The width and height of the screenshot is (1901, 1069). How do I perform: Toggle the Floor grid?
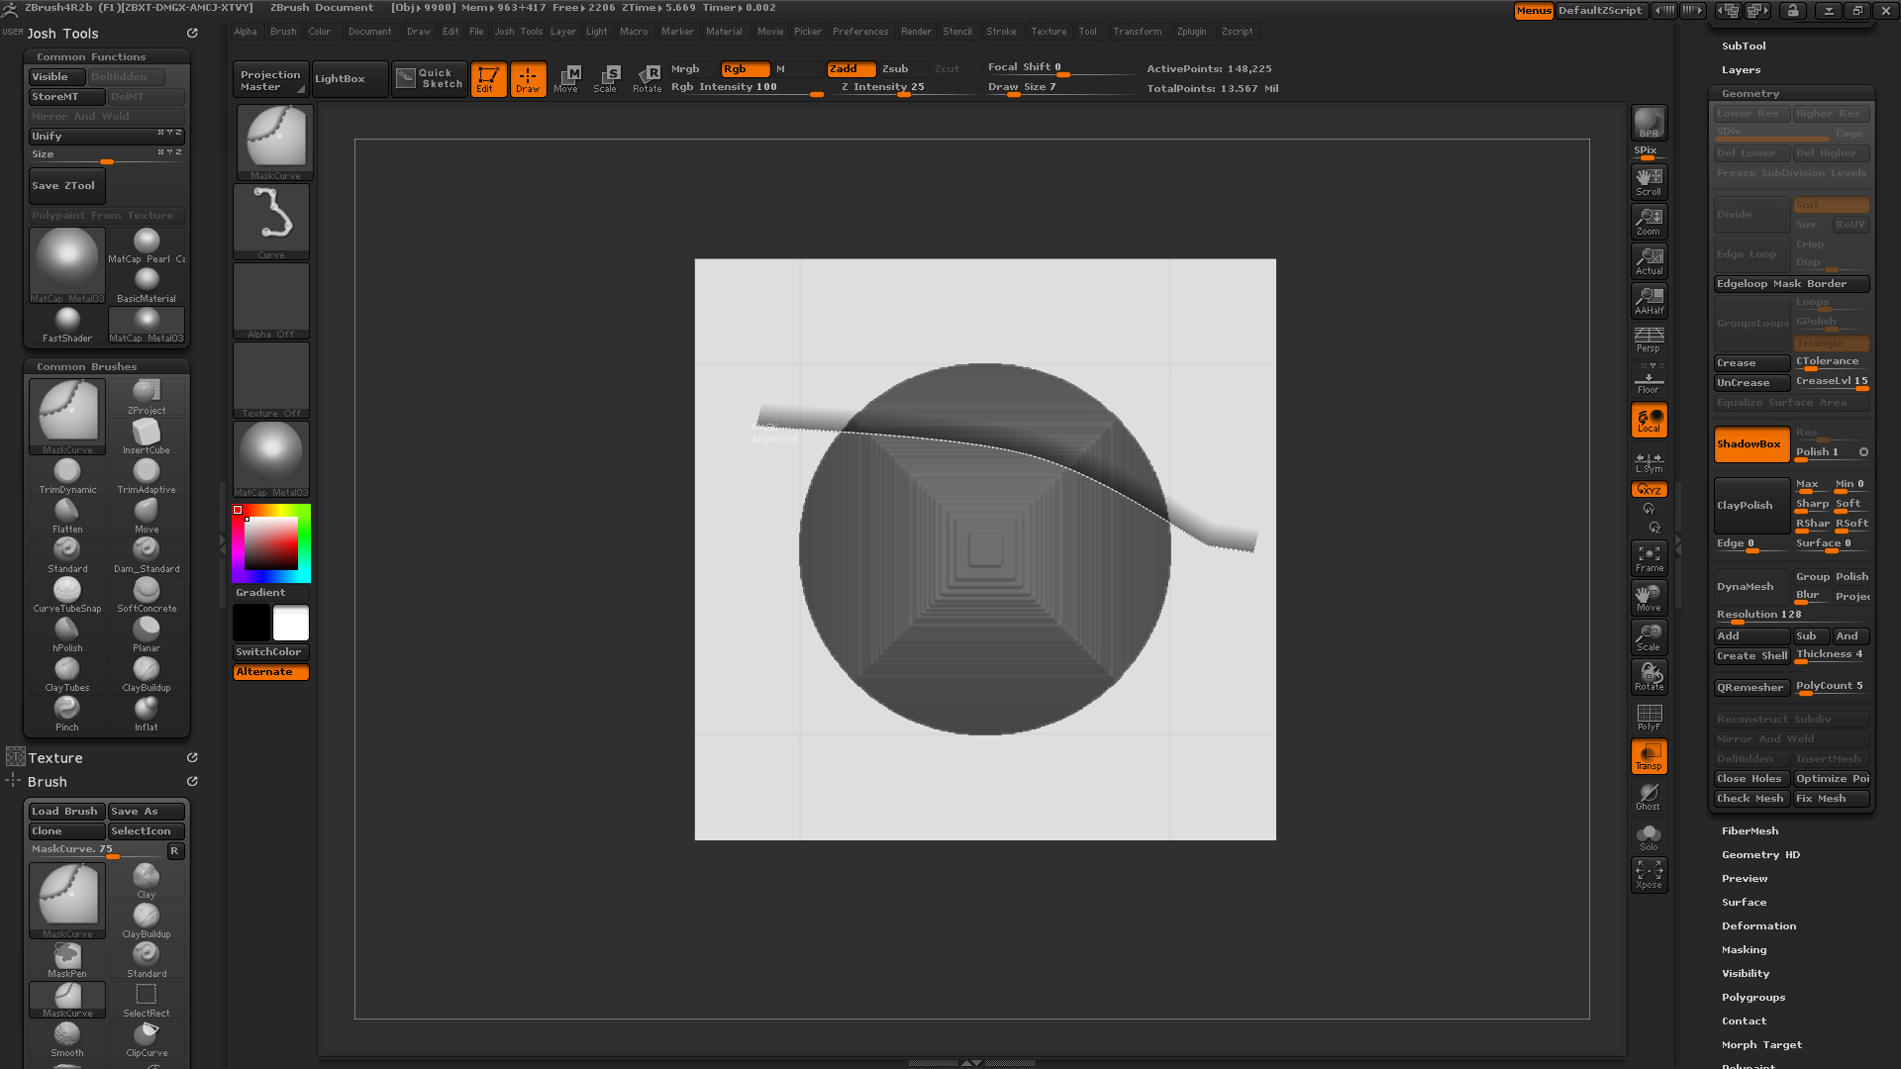pyautogui.click(x=1649, y=380)
